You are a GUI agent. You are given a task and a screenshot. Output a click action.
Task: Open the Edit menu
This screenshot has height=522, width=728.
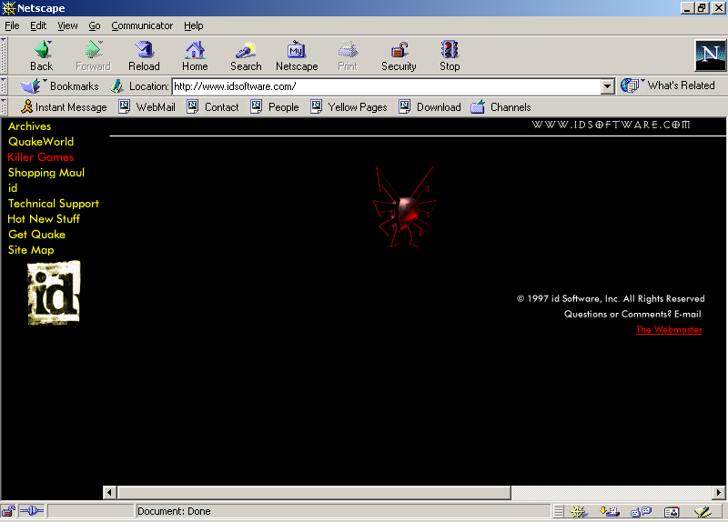tap(38, 26)
